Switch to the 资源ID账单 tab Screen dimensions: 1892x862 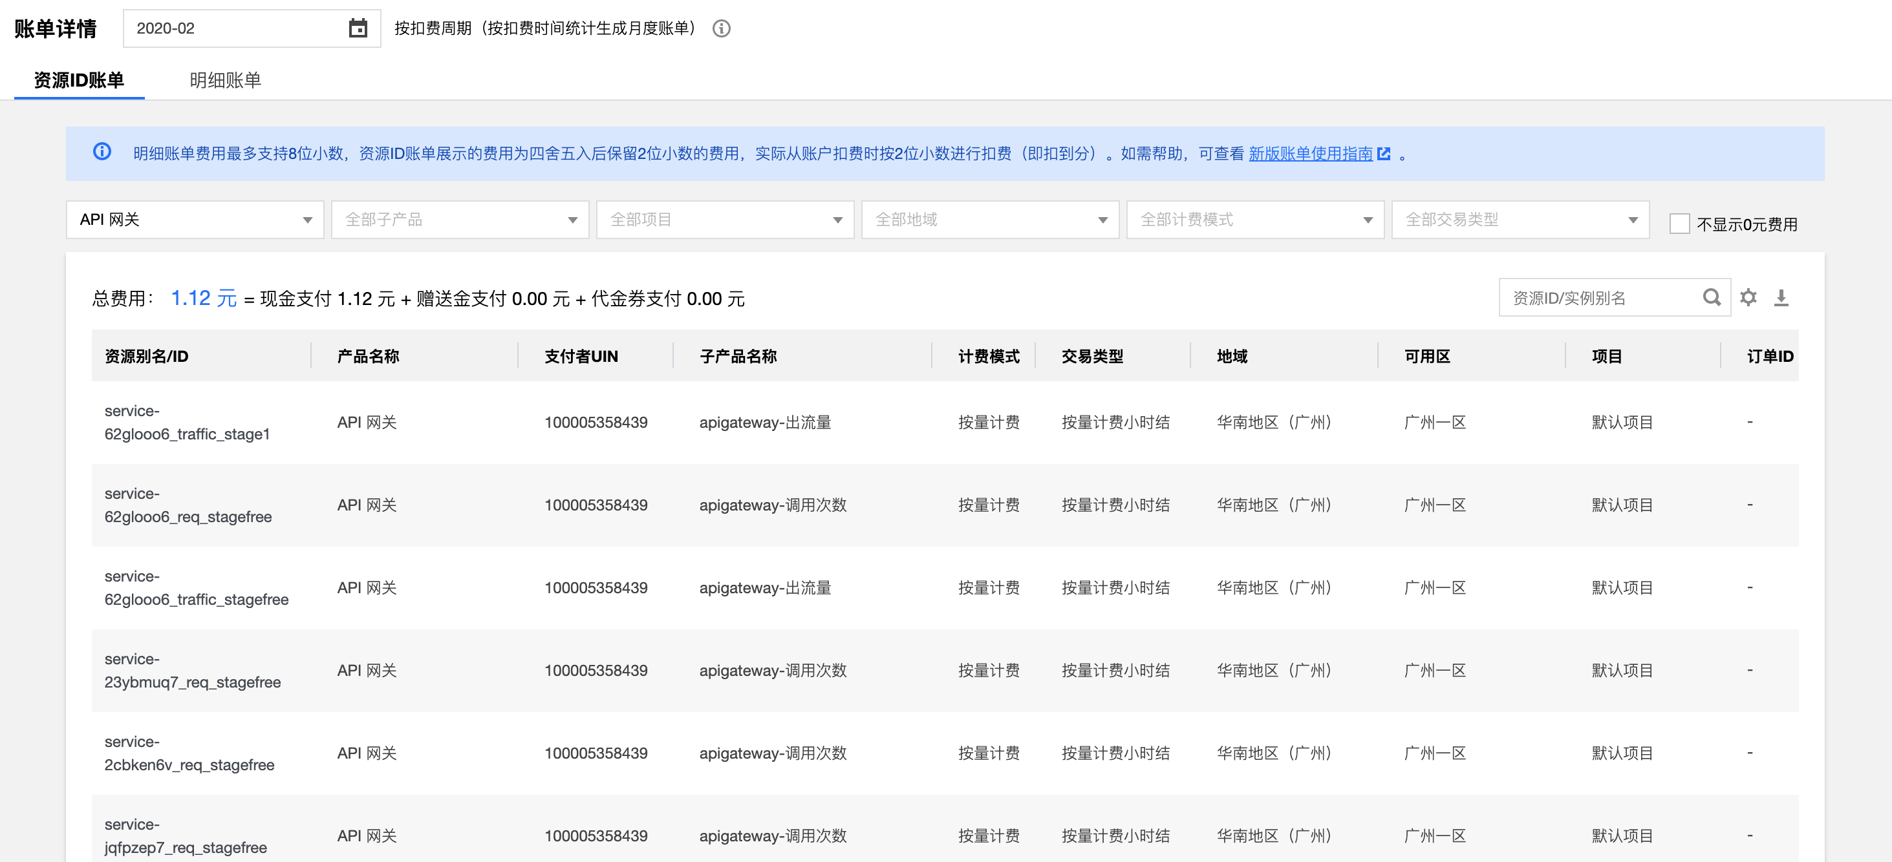click(x=80, y=80)
